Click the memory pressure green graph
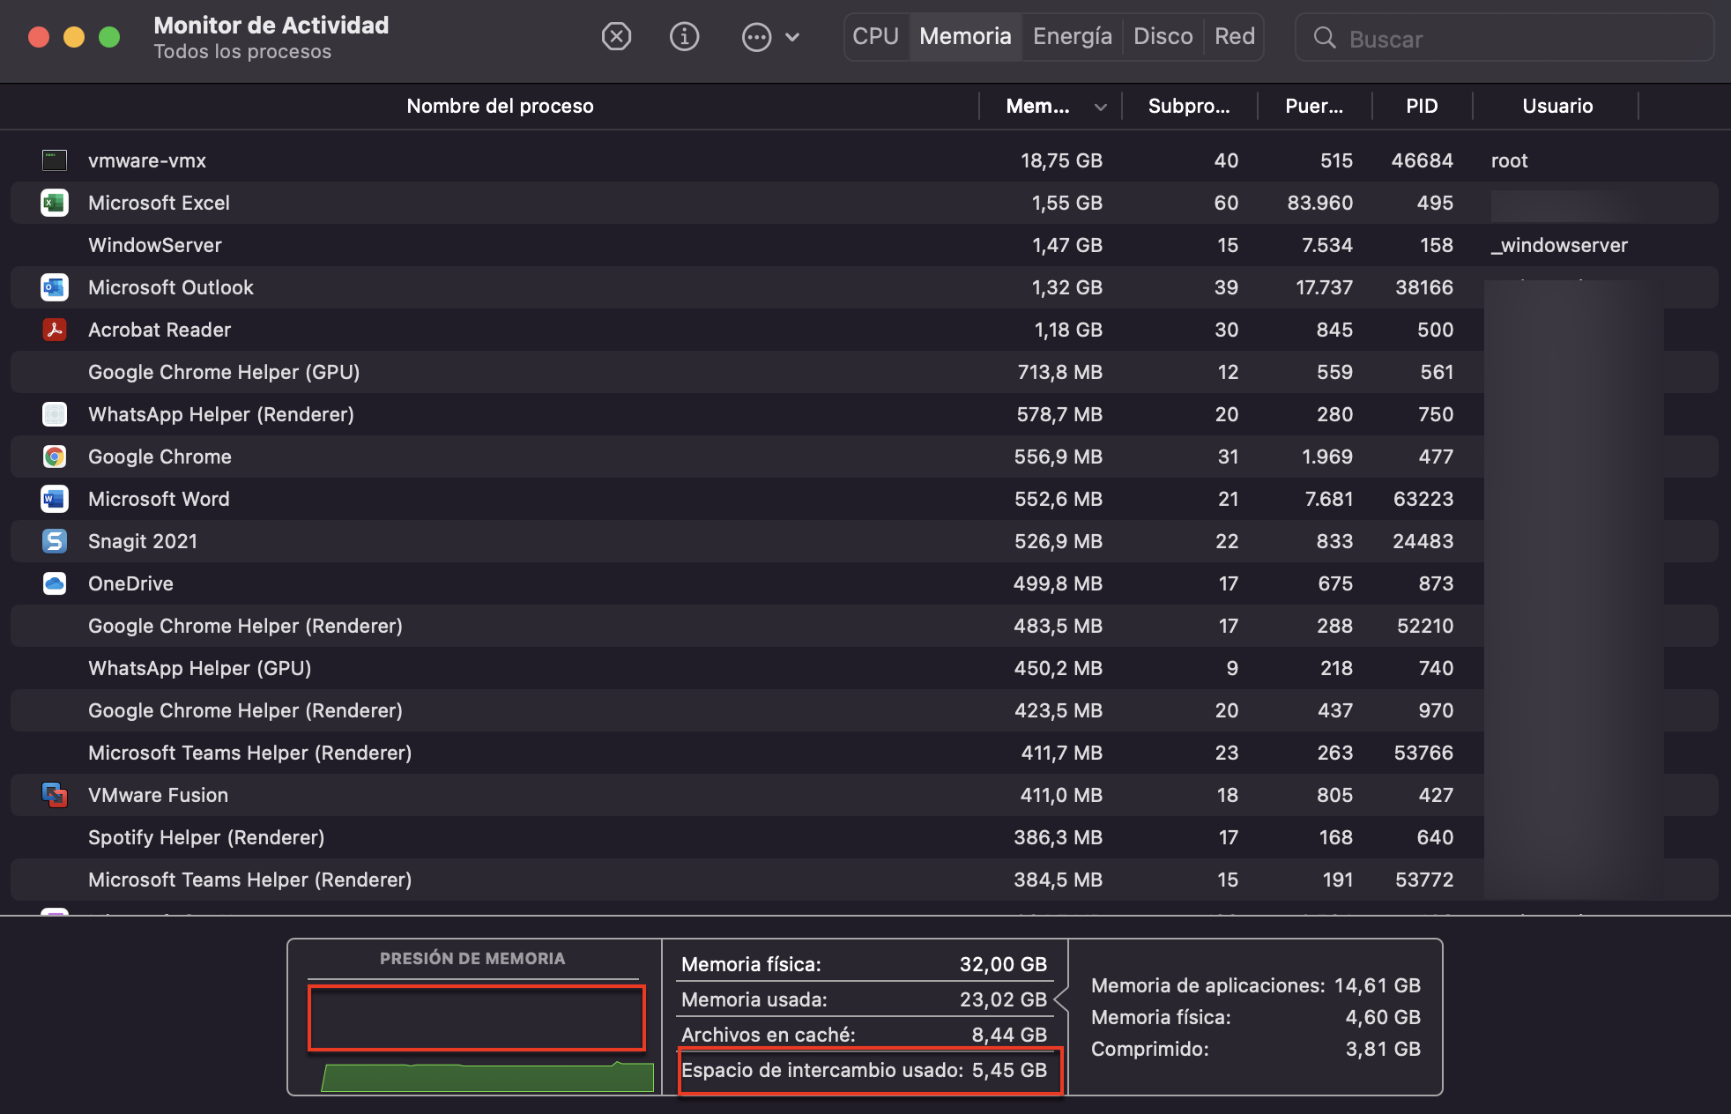 [487, 1077]
